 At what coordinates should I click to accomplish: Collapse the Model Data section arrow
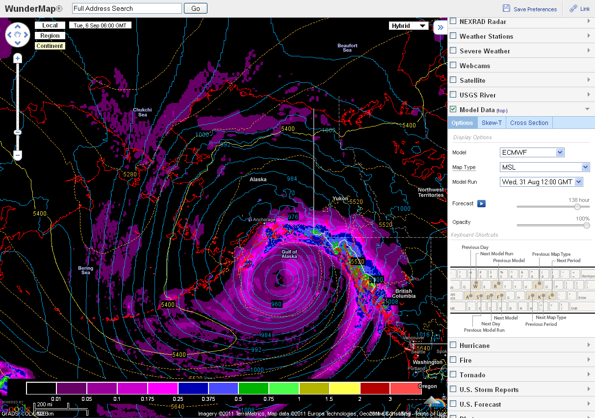[588, 109]
